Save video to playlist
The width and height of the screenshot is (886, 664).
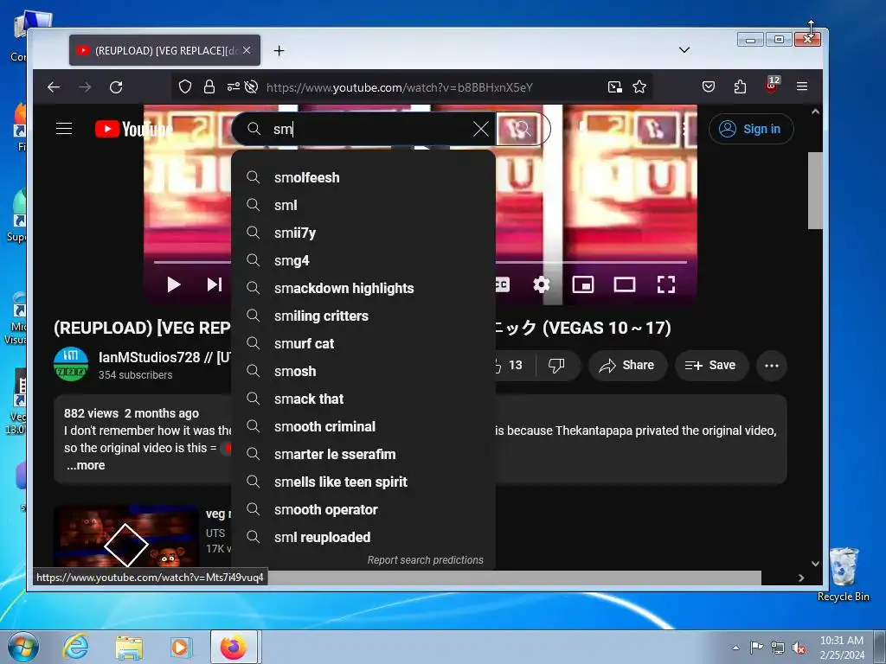click(x=711, y=366)
